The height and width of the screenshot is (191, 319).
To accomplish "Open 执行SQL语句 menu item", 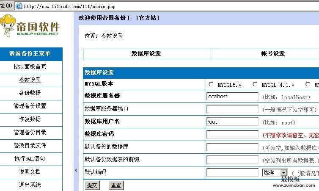I will point(30,159).
